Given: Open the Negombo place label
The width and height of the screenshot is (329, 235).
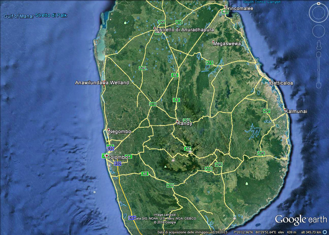Looking at the screenshot, I should click(x=120, y=131).
